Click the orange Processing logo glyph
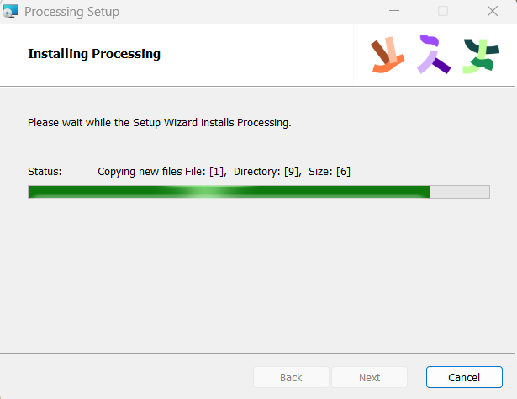Screen dimensions: 517x399 [388, 55]
